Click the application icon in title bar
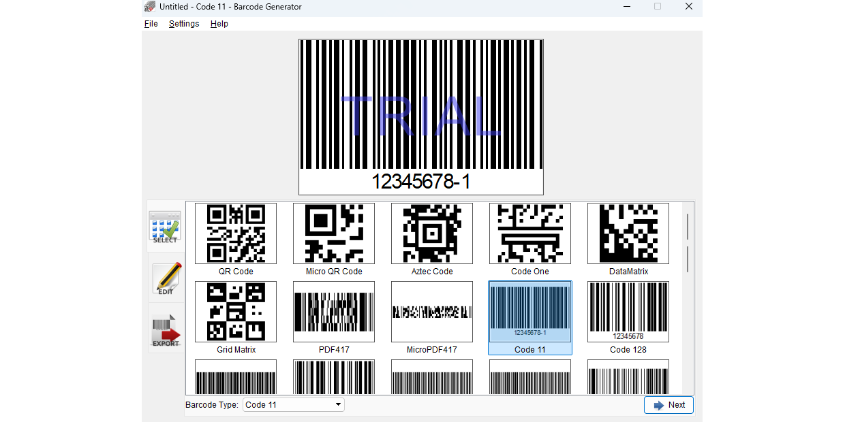Screen dimensions: 845x422 click(x=149, y=6)
